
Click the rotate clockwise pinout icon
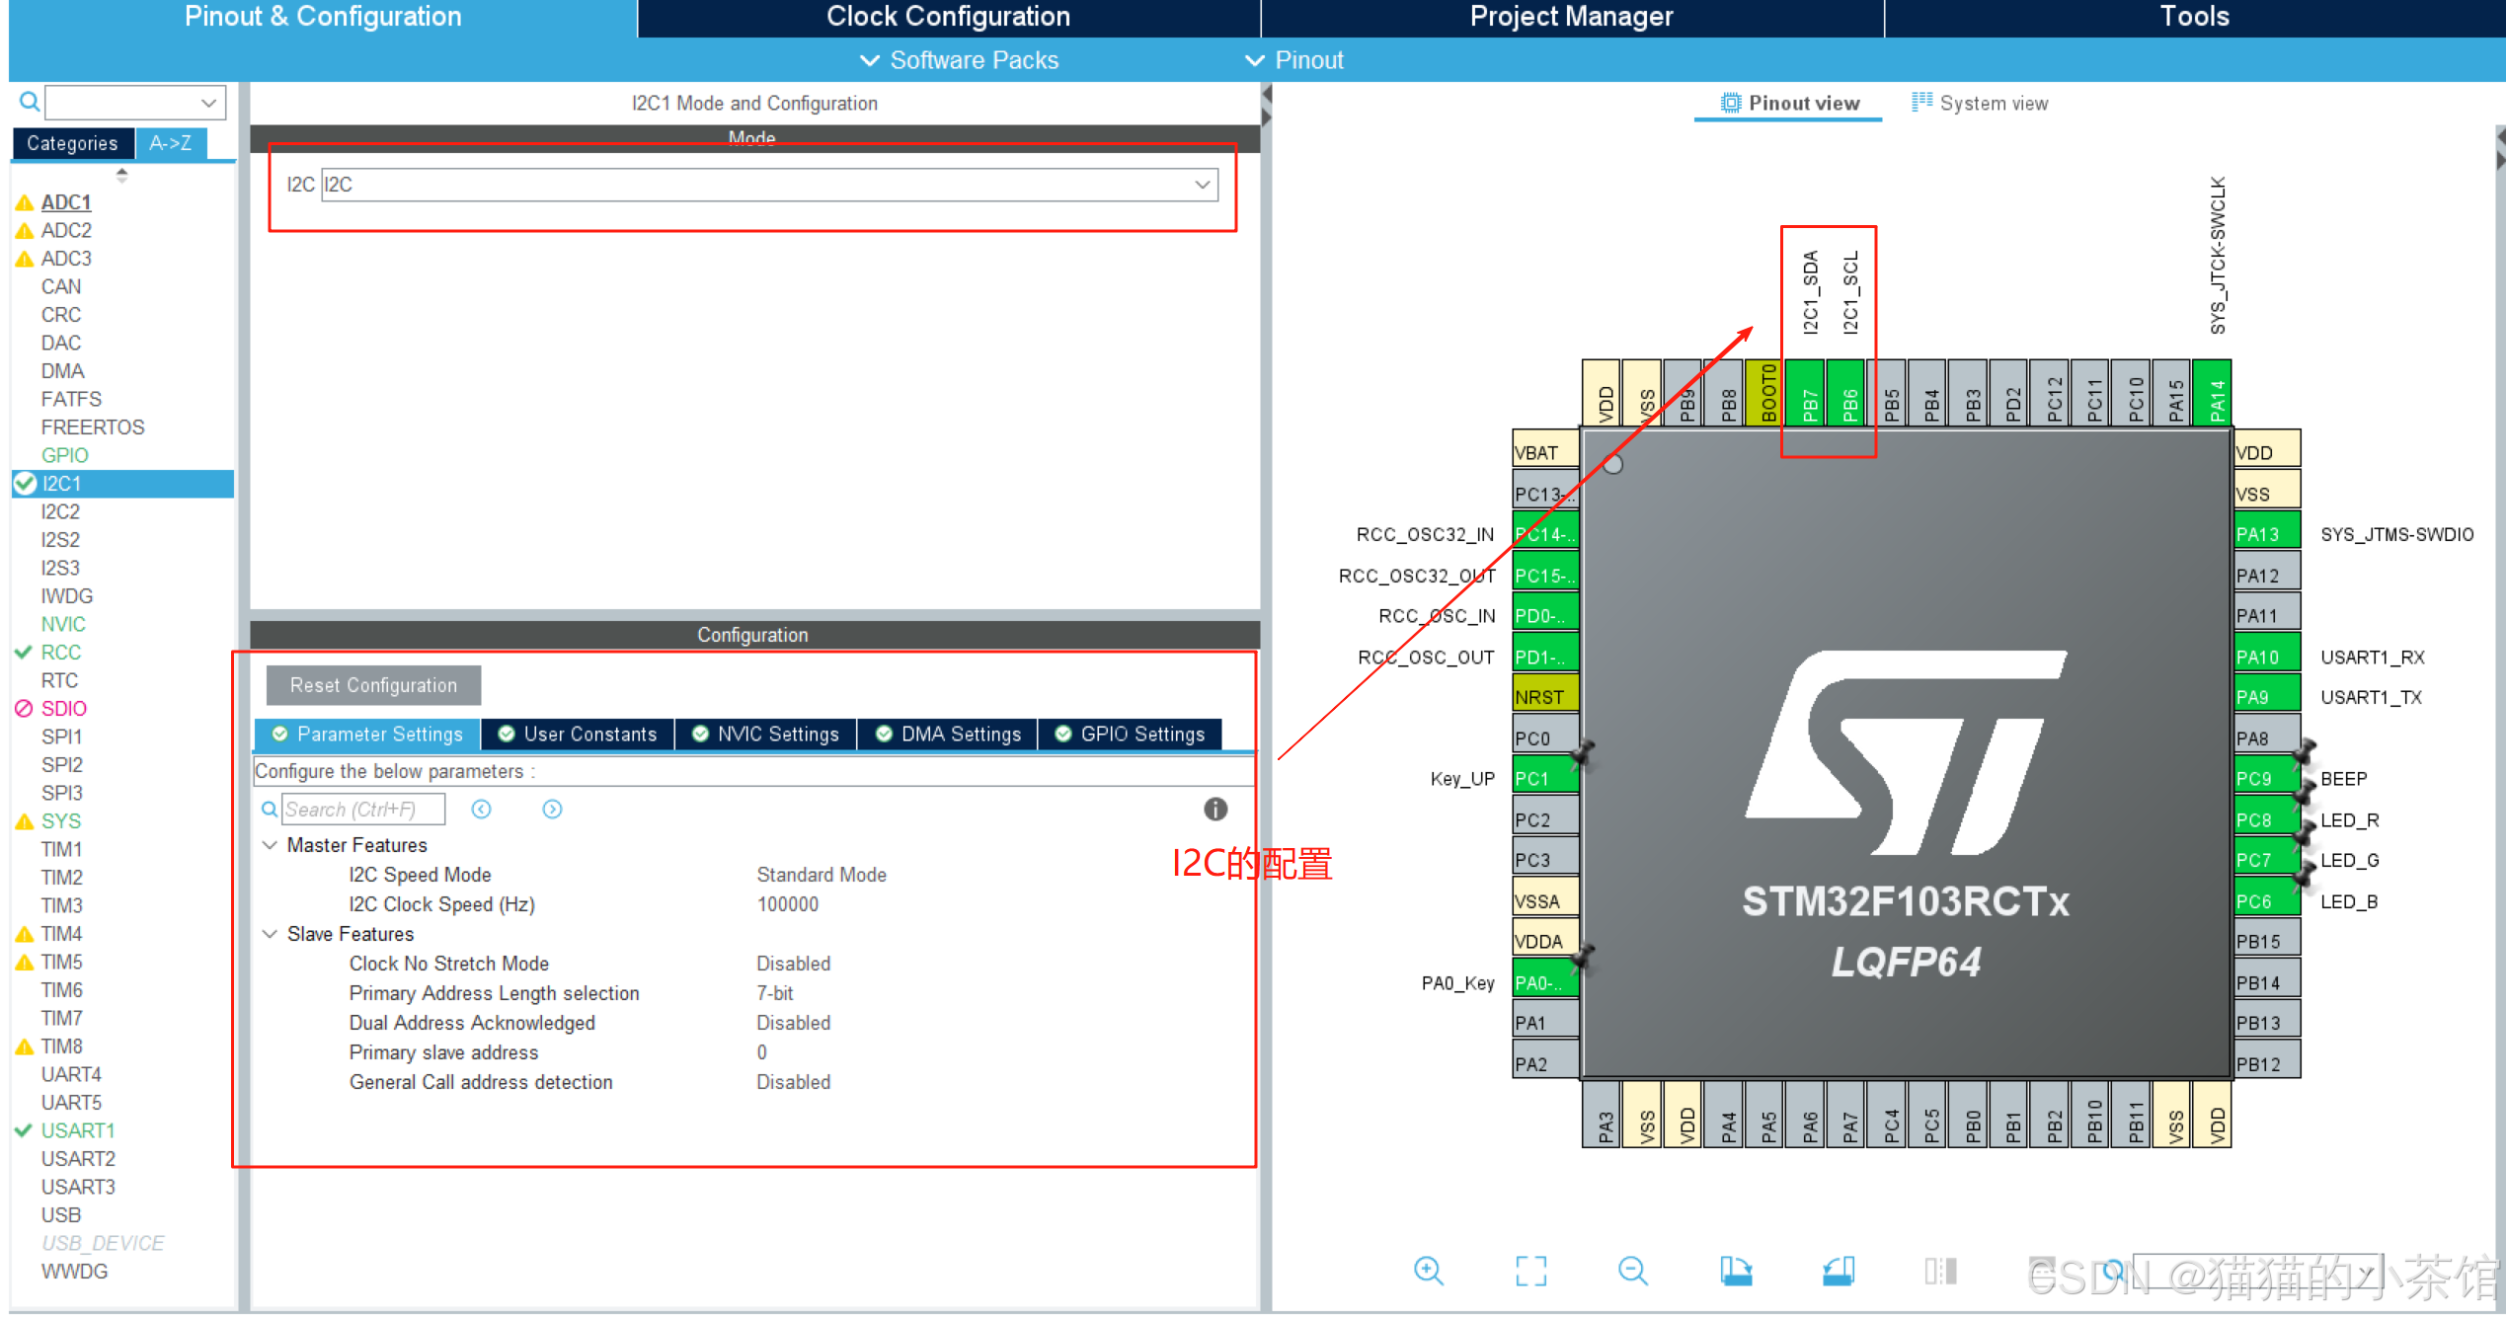(1736, 1271)
